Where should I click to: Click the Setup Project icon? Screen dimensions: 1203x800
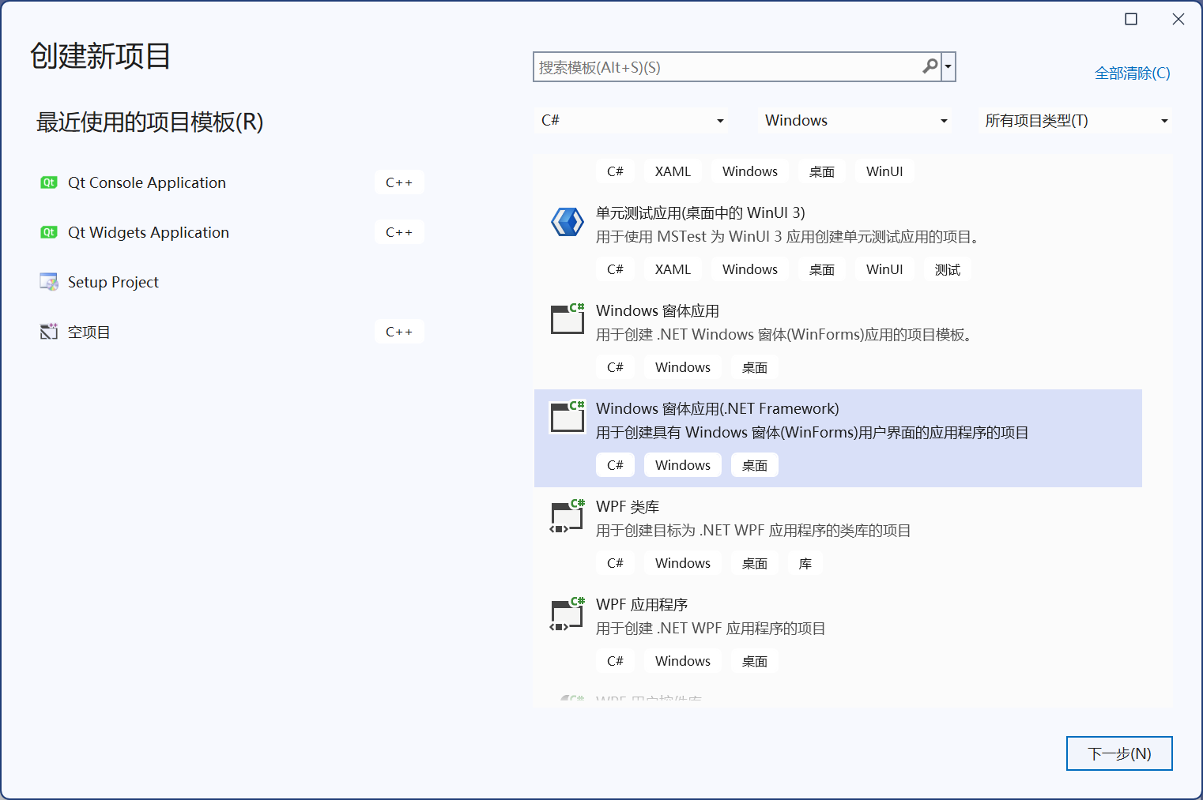pos(49,282)
